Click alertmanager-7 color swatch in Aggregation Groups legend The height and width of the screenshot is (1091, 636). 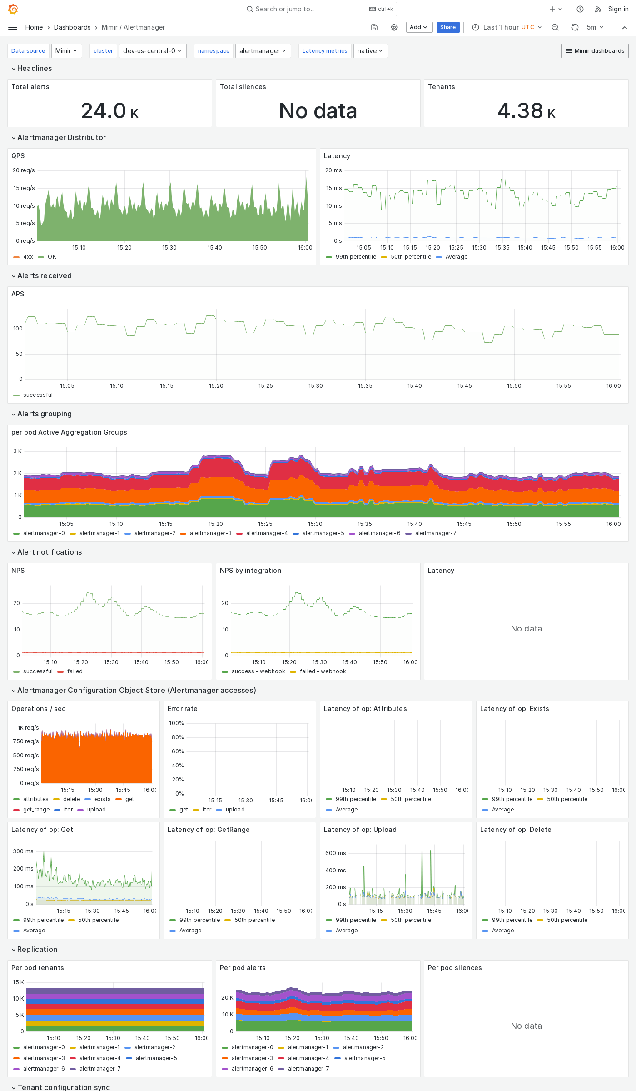click(x=408, y=533)
